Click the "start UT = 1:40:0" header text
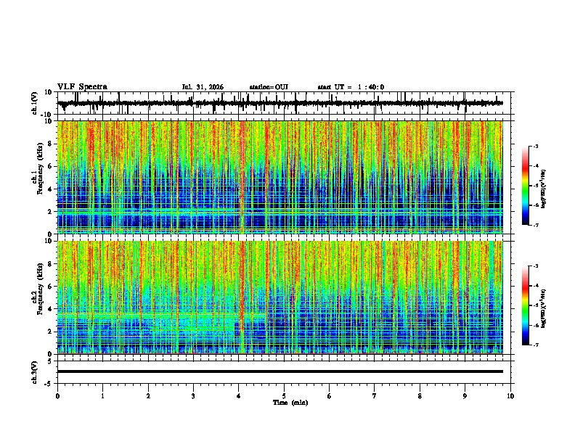The image size is (575, 444). click(x=351, y=87)
